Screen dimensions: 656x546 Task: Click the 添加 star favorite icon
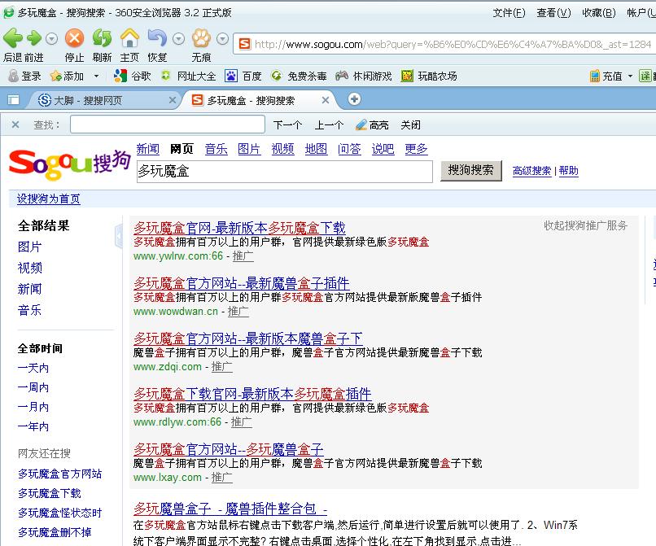click(x=55, y=76)
